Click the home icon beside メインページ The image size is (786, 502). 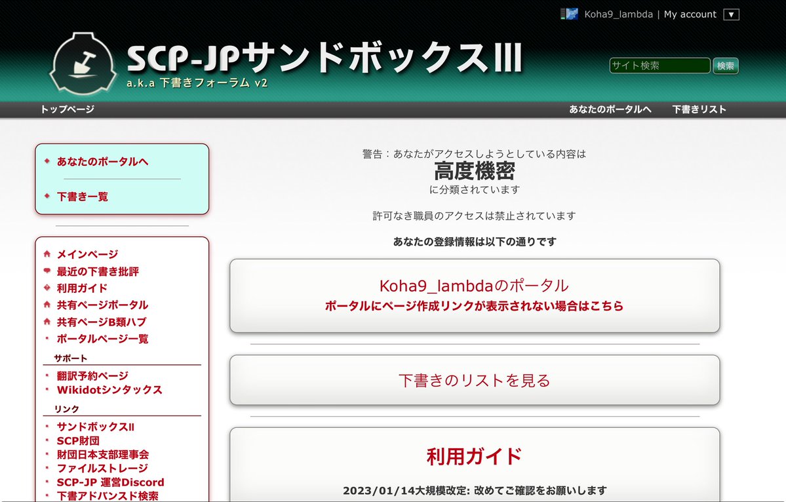point(47,254)
